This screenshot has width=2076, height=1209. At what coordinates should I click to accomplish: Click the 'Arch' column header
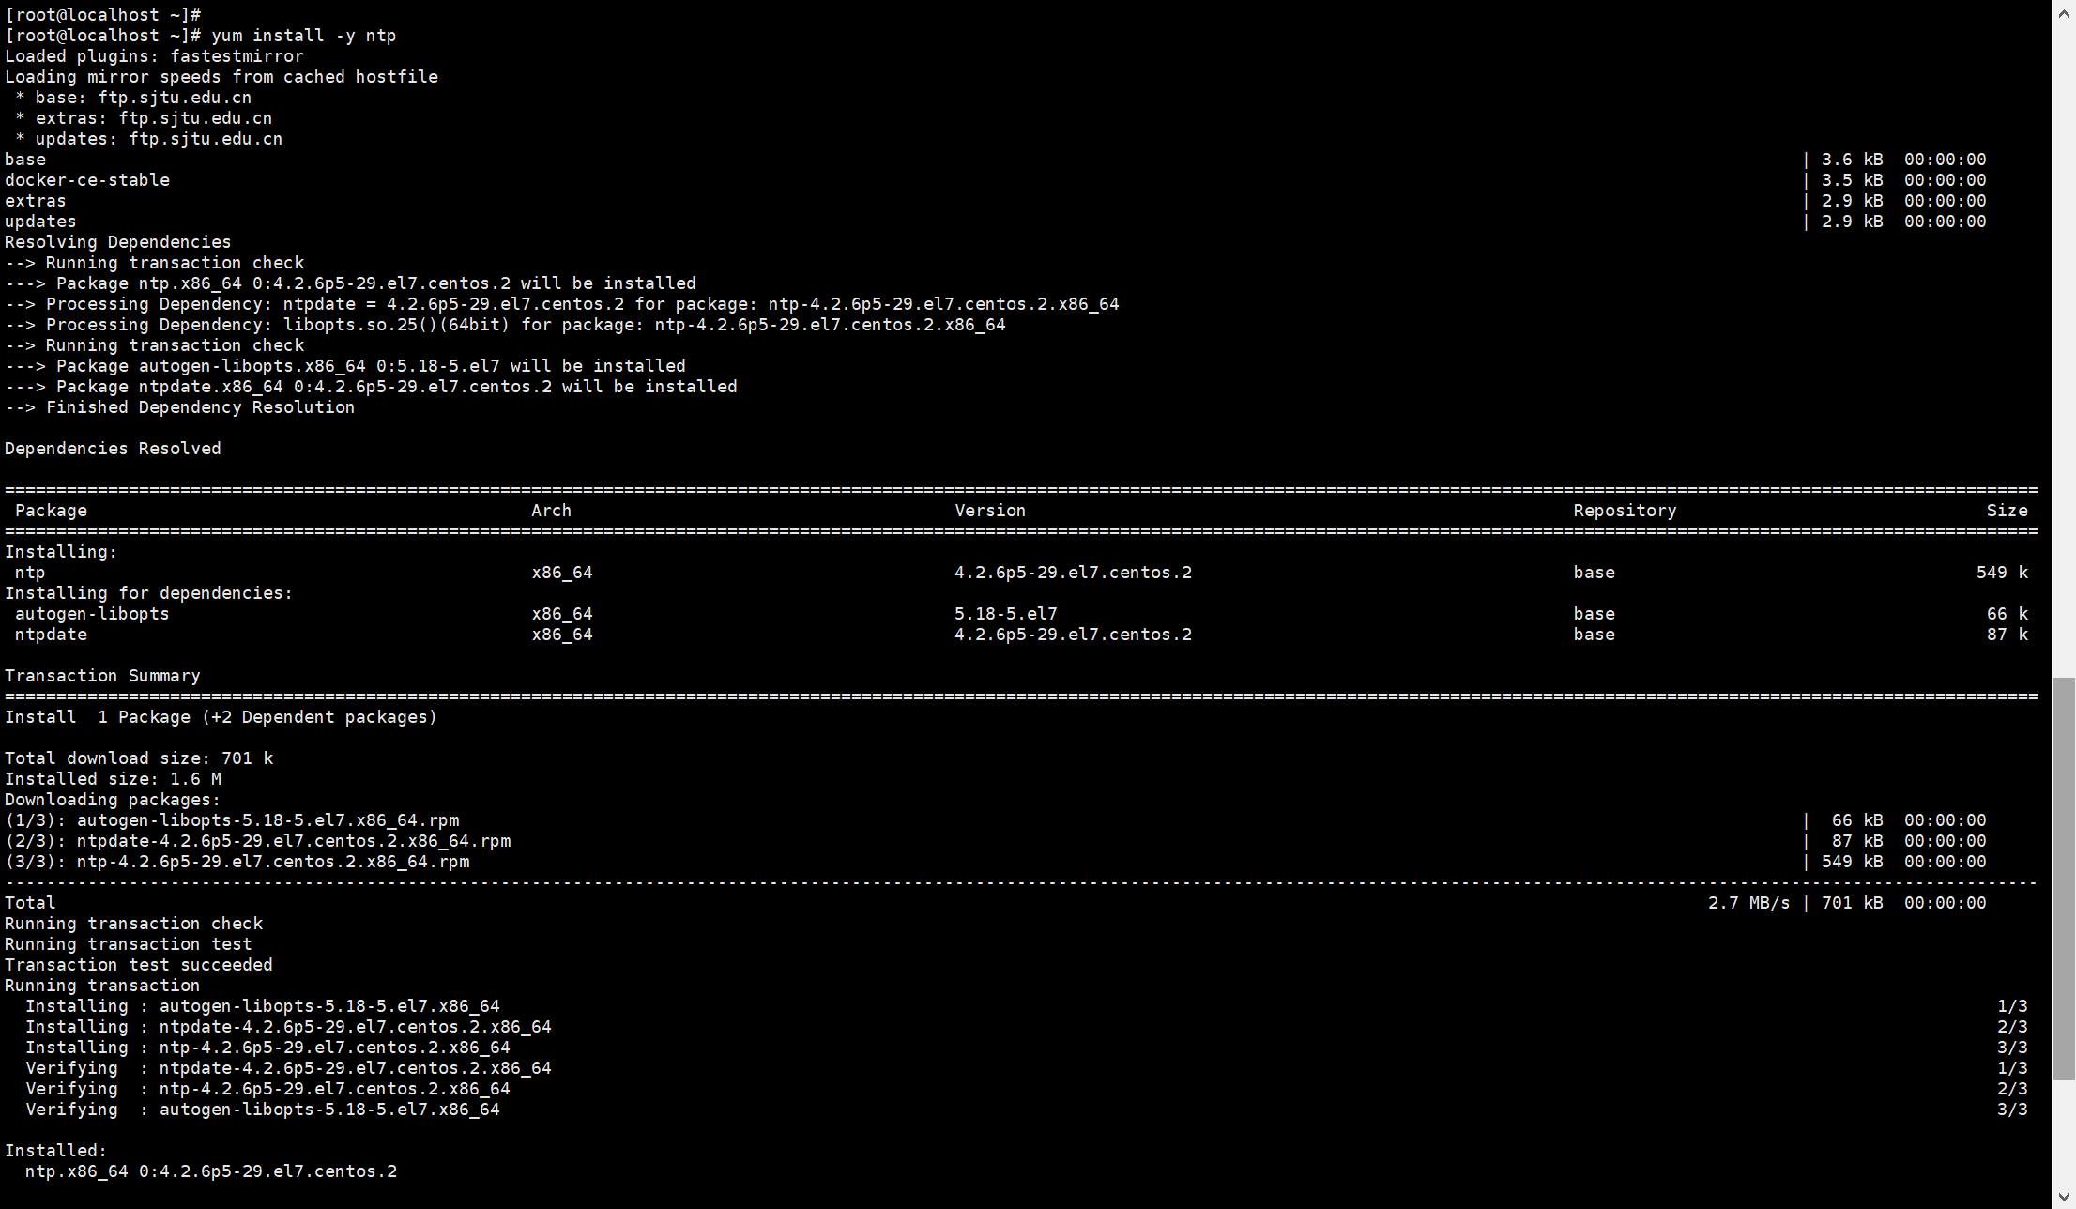point(551,511)
